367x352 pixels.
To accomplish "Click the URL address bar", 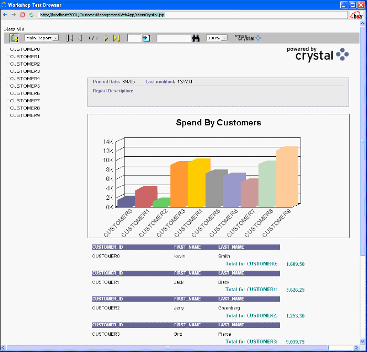I will tap(193, 15).
